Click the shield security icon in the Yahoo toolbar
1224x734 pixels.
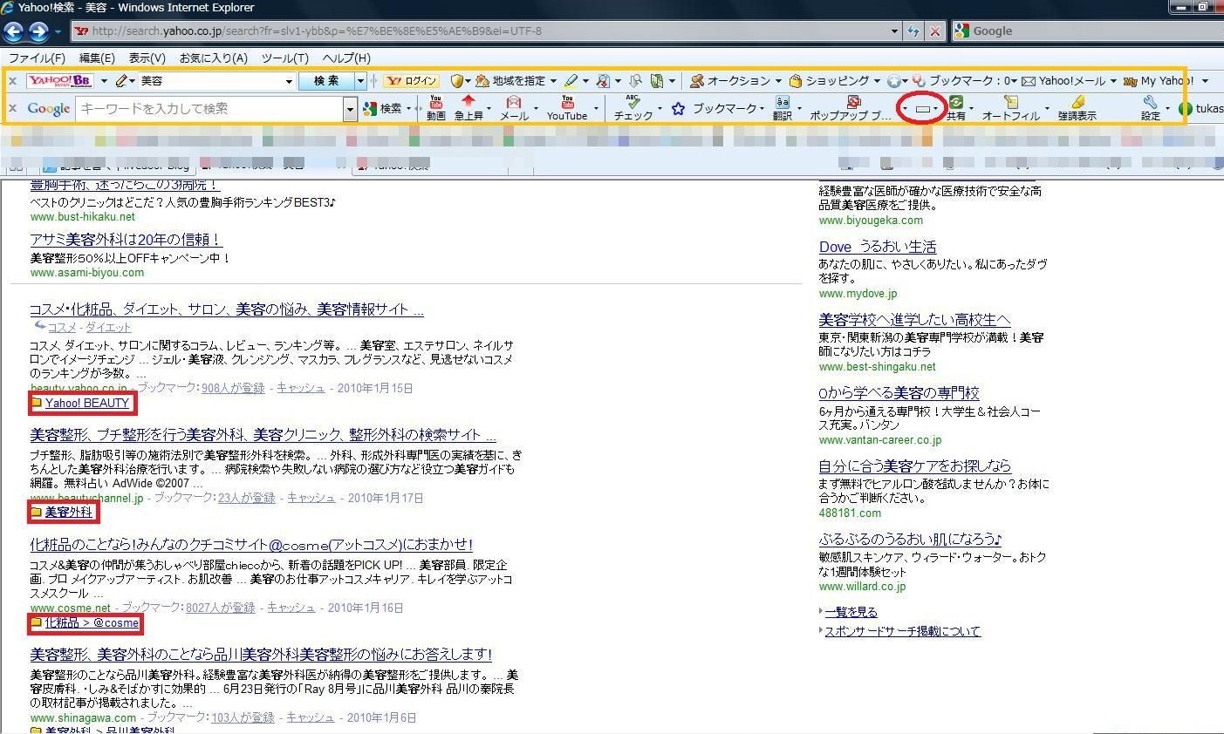[x=457, y=81]
